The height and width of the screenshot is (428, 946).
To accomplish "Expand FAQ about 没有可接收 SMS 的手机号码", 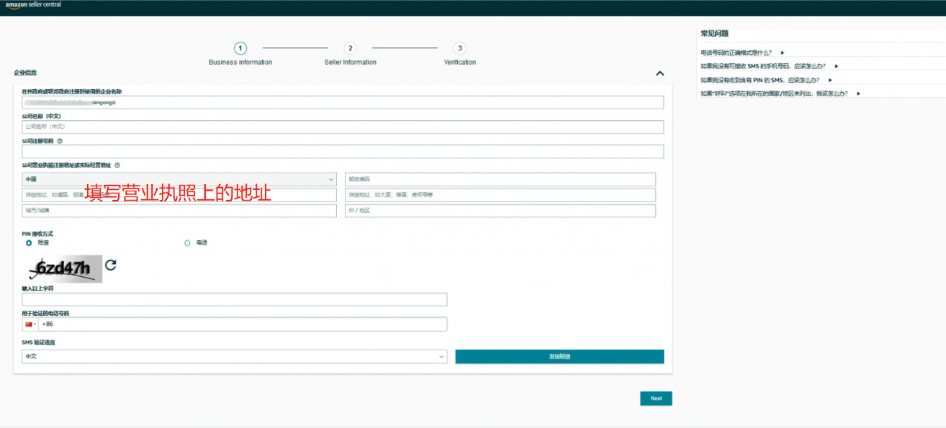I will (x=769, y=66).
